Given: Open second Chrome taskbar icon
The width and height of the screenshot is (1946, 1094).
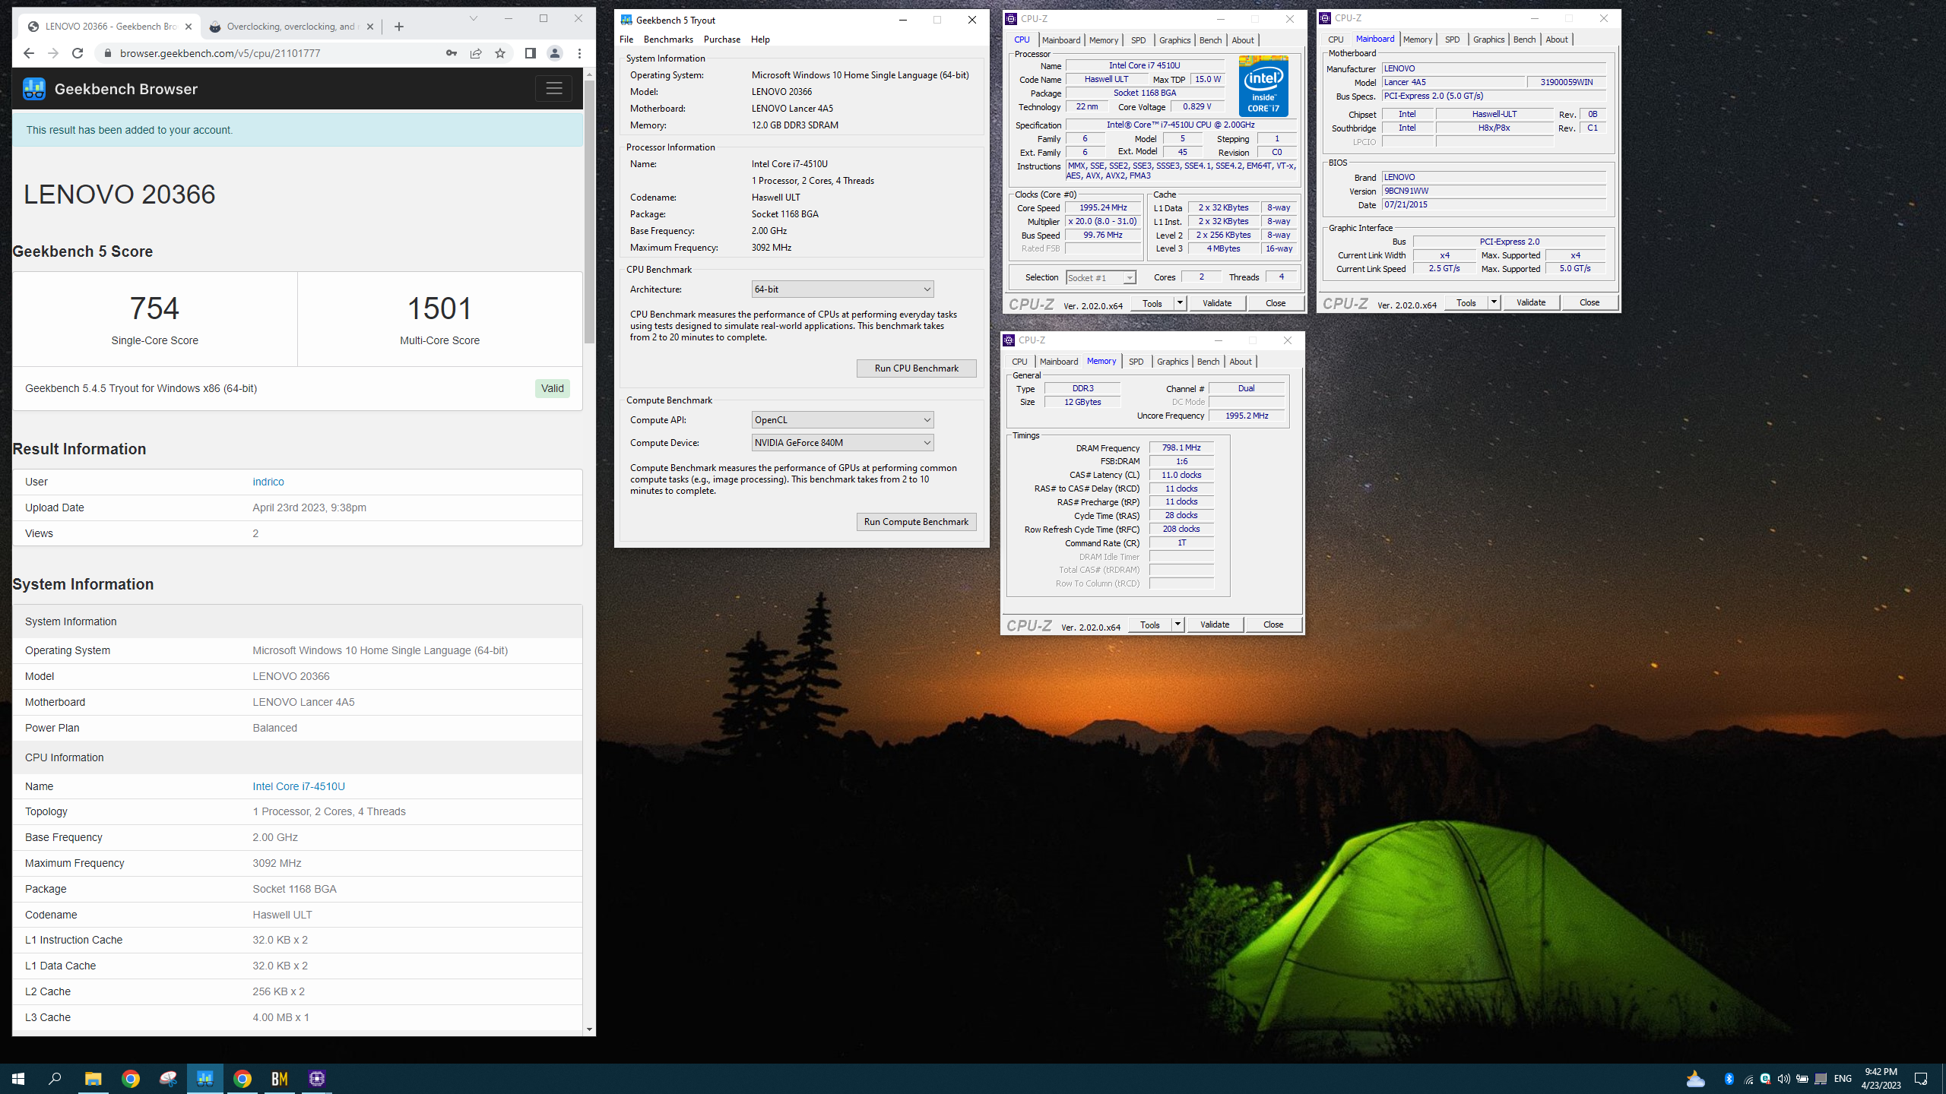Looking at the screenshot, I should (x=242, y=1079).
